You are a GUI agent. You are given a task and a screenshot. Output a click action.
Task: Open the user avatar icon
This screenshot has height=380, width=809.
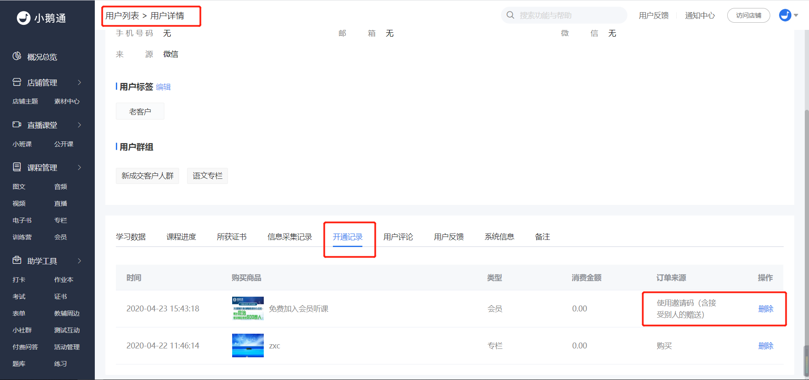(785, 15)
